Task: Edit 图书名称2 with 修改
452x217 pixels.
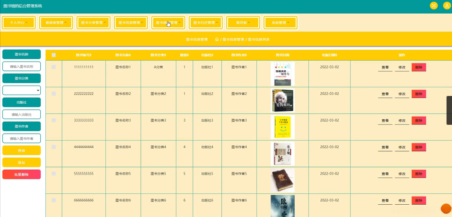Action: pyautogui.click(x=402, y=94)
